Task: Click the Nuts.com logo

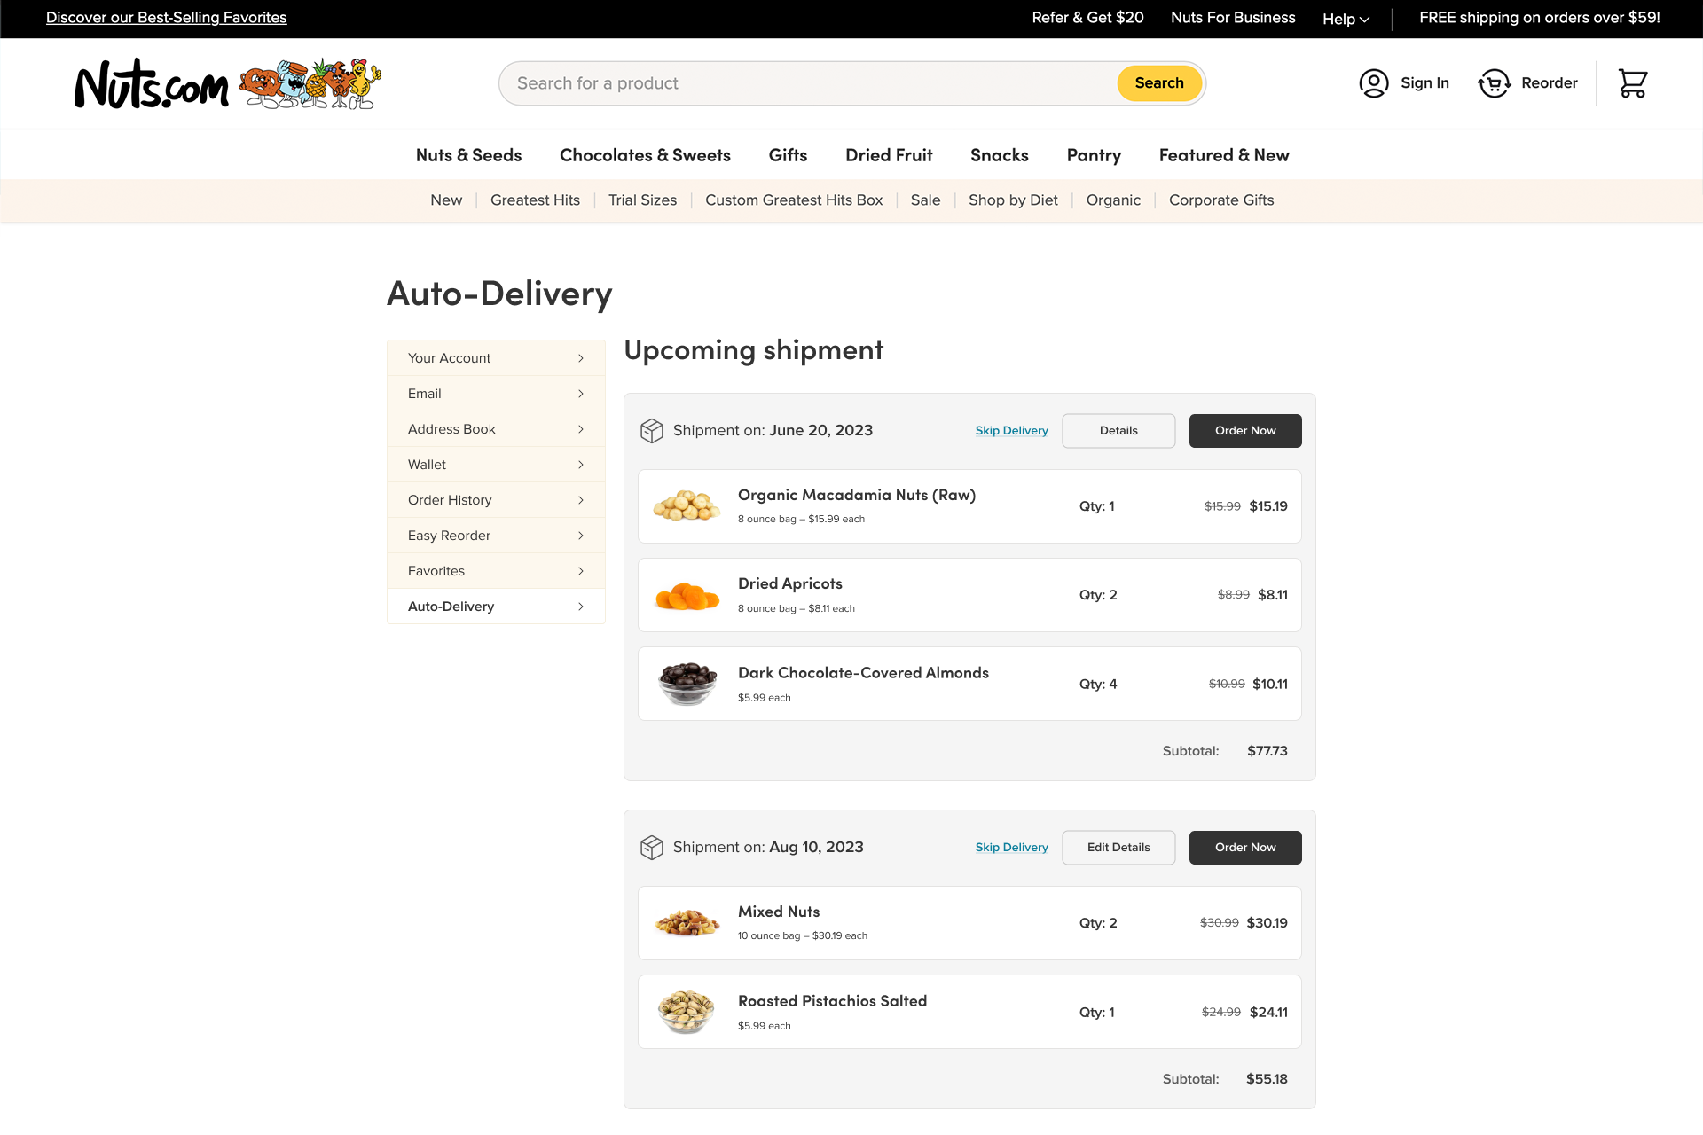Action: pos(228,83)
